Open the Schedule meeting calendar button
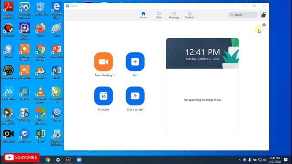292x164 pixels. click(104, 96)
